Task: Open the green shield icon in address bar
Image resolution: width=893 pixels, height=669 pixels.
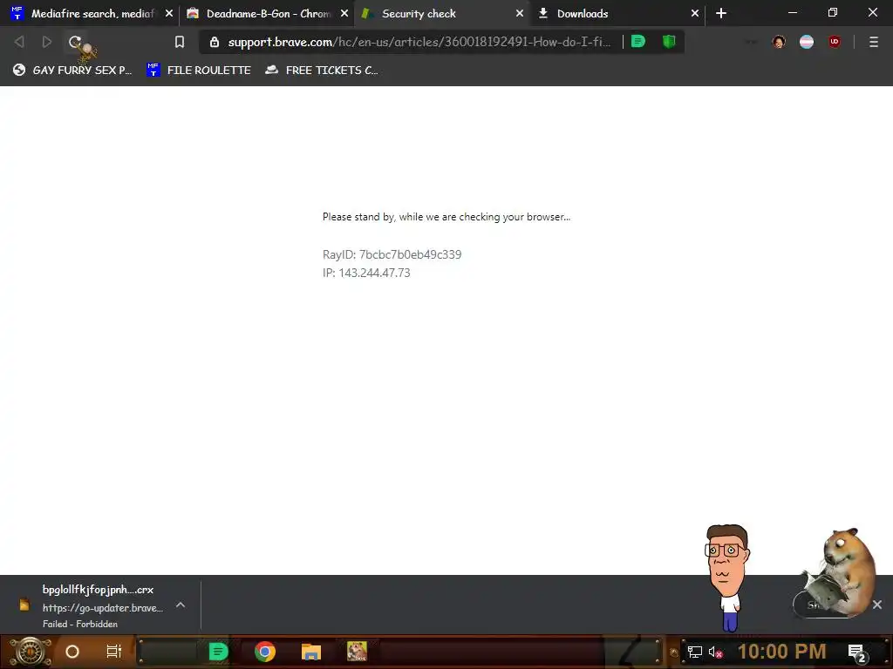Action: click(669, 41)
